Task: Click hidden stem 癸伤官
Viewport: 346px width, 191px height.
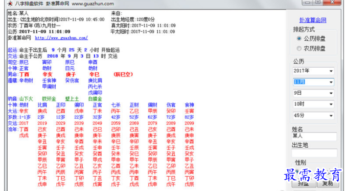Action: point(72,80)
